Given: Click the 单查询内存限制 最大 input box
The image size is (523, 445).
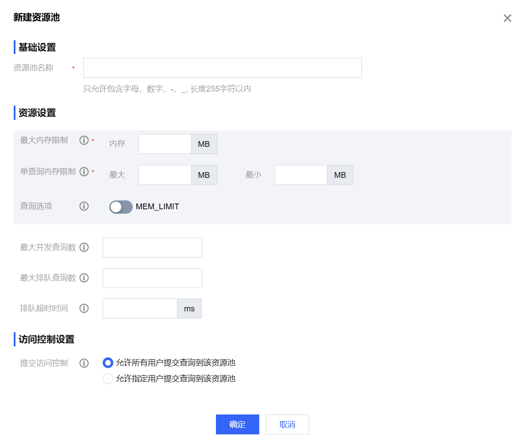Looking at the screenshot, I should tap(165, 175).
